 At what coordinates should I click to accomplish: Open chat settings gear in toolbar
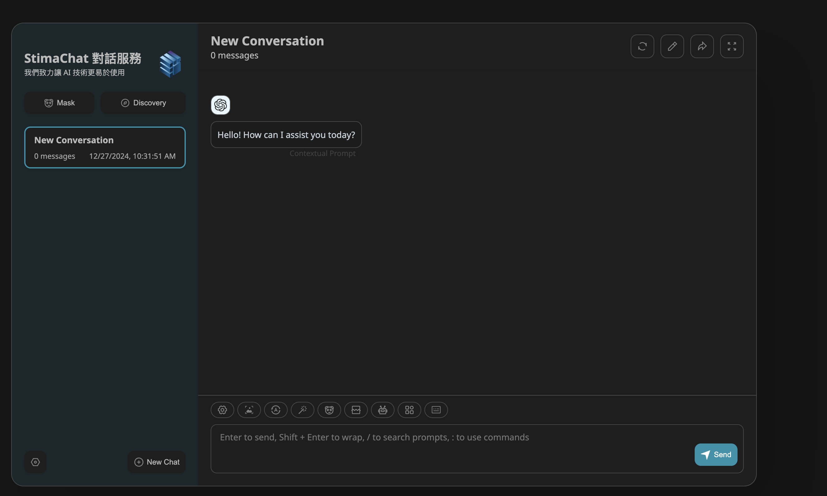pyautogui.click(x=222, y=410)
